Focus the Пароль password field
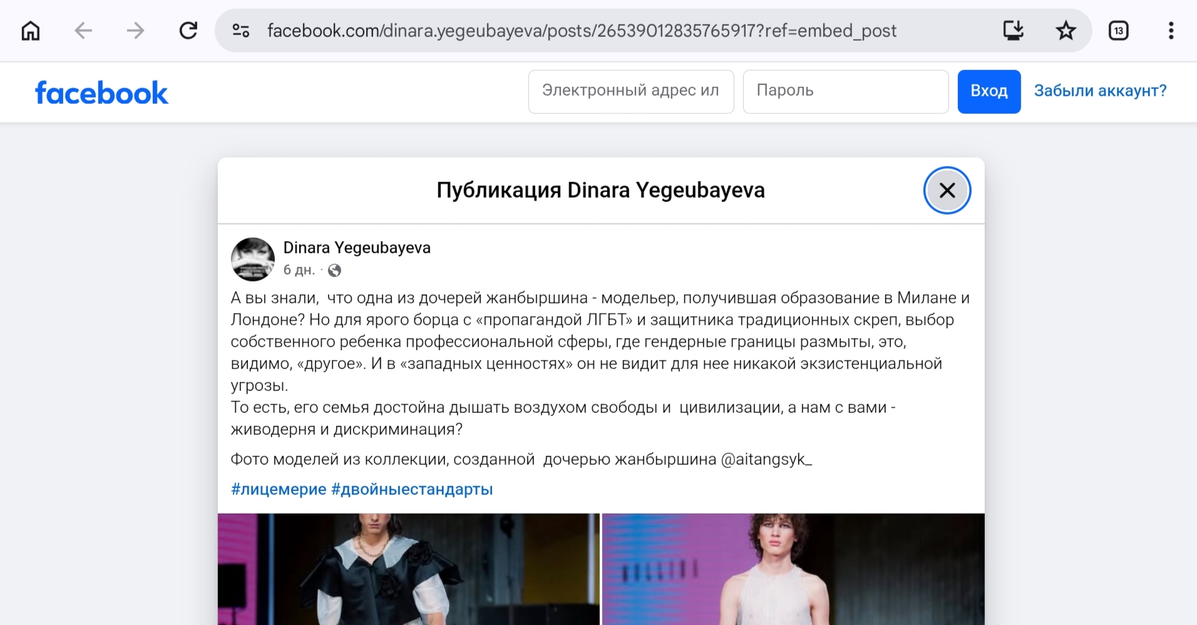Screen dimensions: 1197x625 pyautogui.click(x=845, y=91)
